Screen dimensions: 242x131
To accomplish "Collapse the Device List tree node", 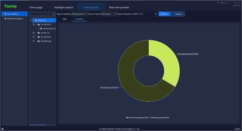I will (33, 20).
